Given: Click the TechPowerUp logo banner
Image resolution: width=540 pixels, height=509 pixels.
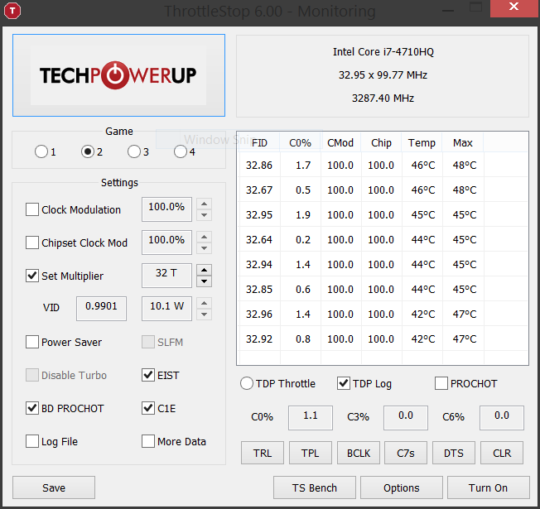Looking at the screenshot, I should pyautogui.click(x=118, y=75).
